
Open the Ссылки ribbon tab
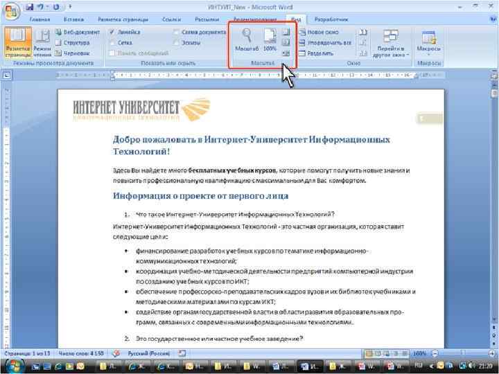[172, 19]
